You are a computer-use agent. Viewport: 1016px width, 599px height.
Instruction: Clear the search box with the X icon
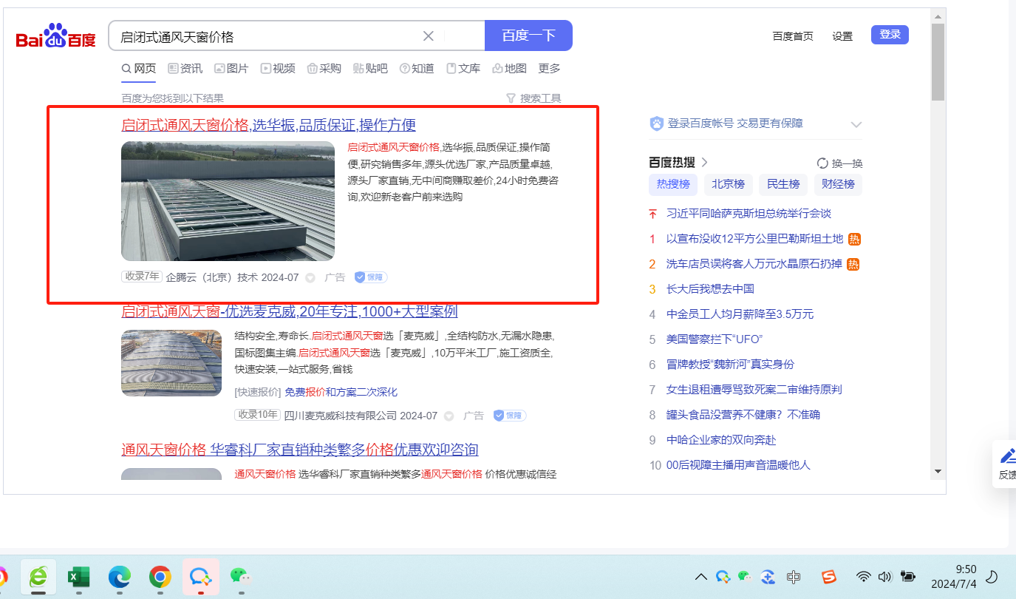pos(429,36)
